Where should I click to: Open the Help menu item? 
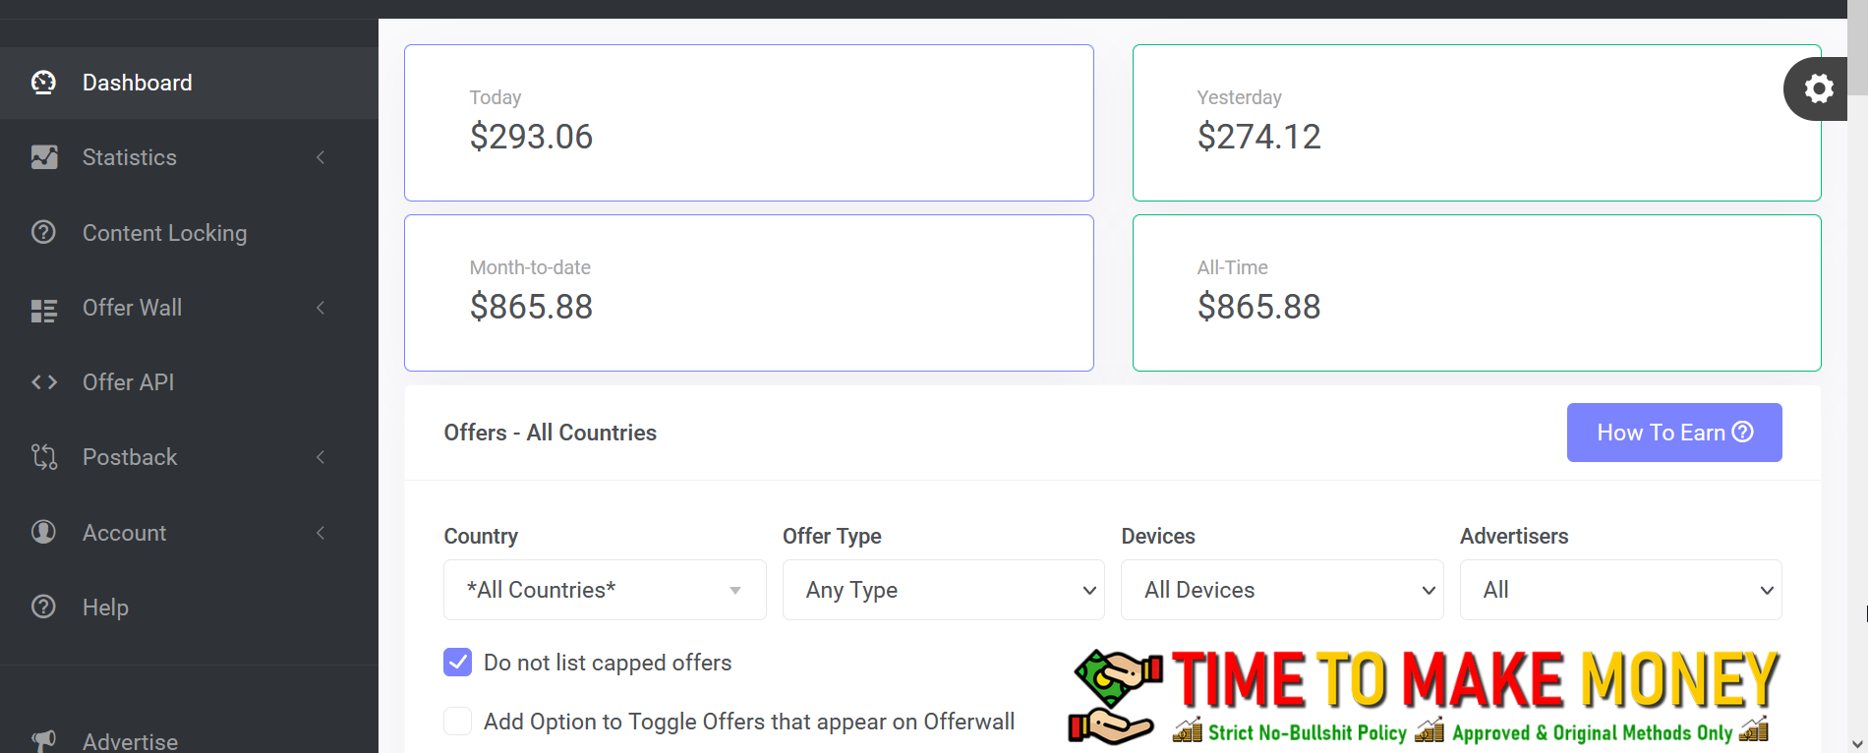(105, 608)
